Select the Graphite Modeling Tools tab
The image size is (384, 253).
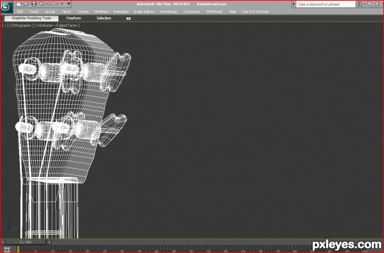coord(31,19)
